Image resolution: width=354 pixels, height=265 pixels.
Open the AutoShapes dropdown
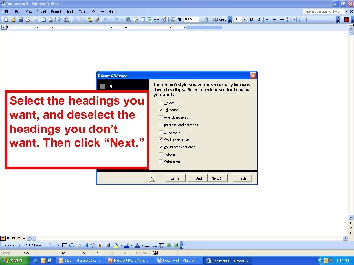pyautogui.click(x=36, y=245)
